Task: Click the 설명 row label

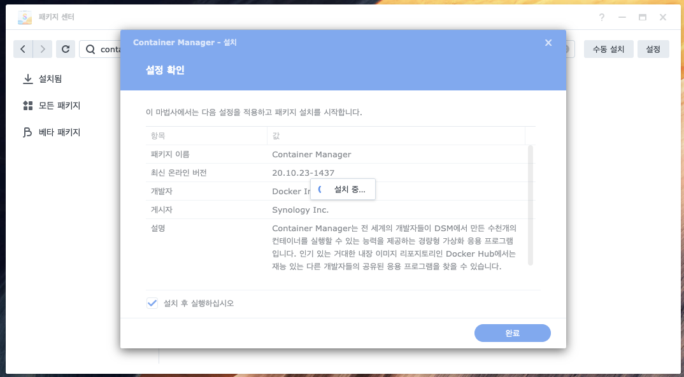Action: 158,228
